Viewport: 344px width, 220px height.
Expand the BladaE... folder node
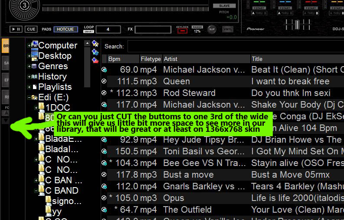point(36,139)
